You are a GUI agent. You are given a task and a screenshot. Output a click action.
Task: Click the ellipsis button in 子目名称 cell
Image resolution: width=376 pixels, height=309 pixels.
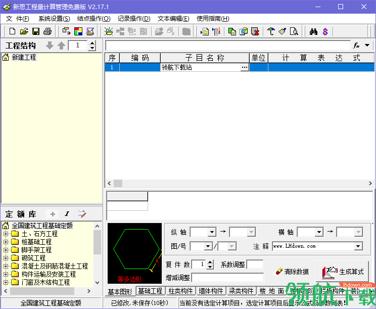245,67
